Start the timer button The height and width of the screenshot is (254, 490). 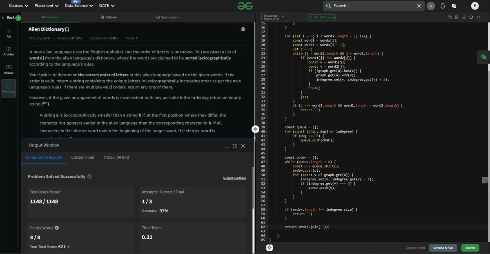[x=322, y=18]
